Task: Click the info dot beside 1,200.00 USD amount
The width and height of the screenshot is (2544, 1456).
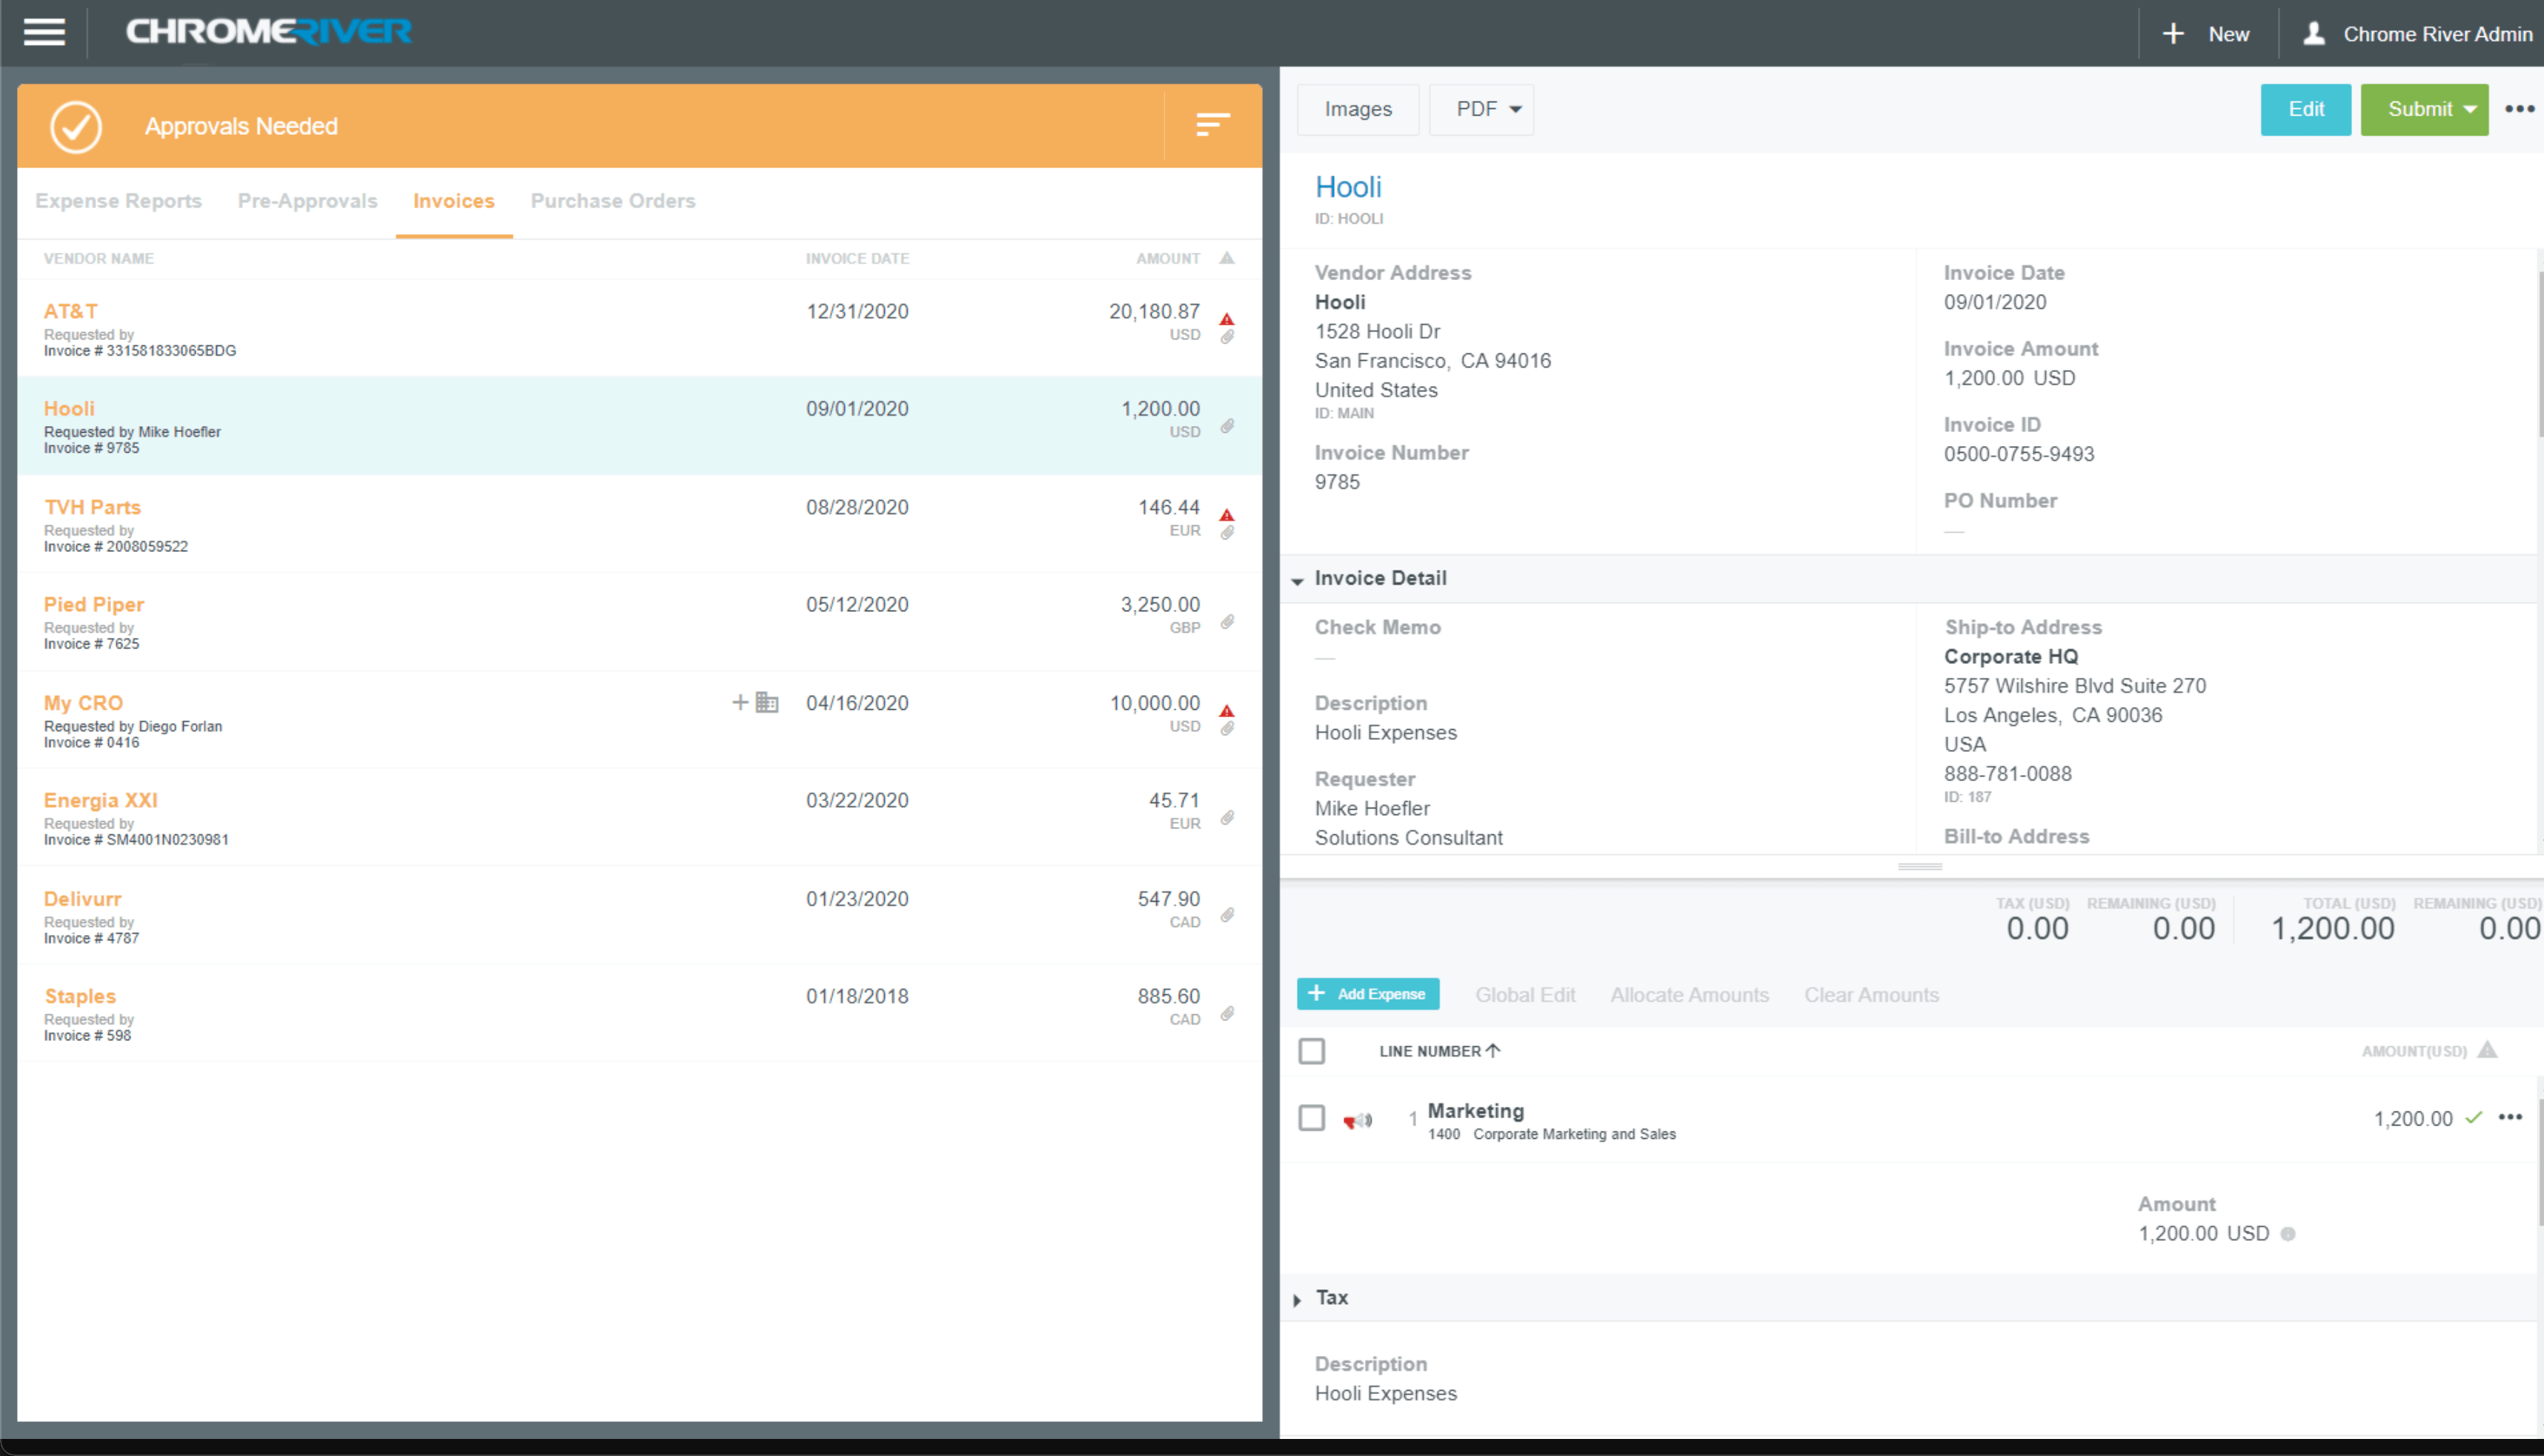Action: click(x=2288, y=1234)
